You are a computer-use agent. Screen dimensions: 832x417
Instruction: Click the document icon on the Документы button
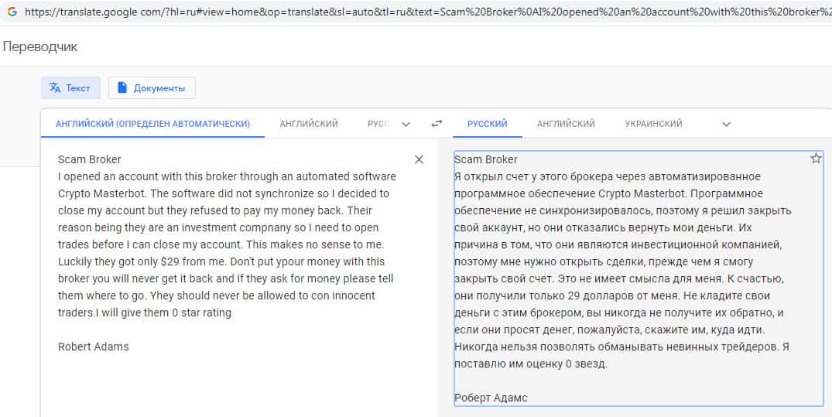[122, 88]
